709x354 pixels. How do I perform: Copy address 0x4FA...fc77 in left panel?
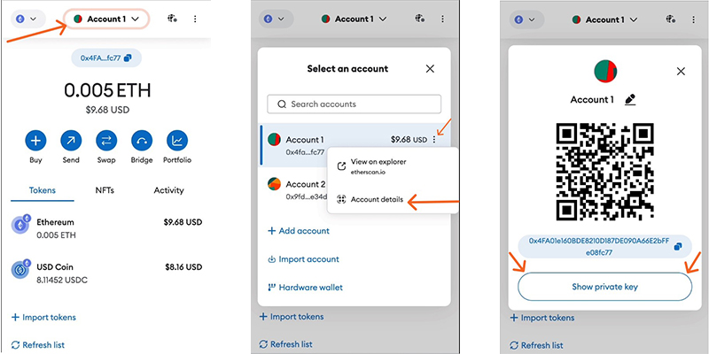coord(106,58)
